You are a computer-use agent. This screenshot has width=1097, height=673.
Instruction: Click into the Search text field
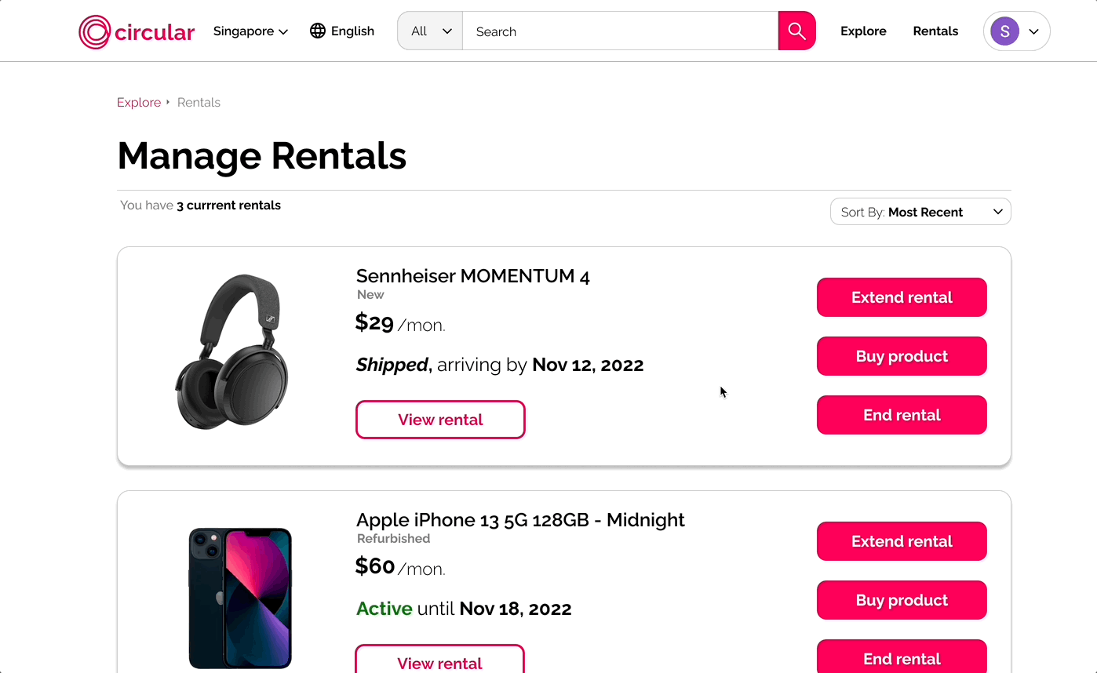pos(620,31)
